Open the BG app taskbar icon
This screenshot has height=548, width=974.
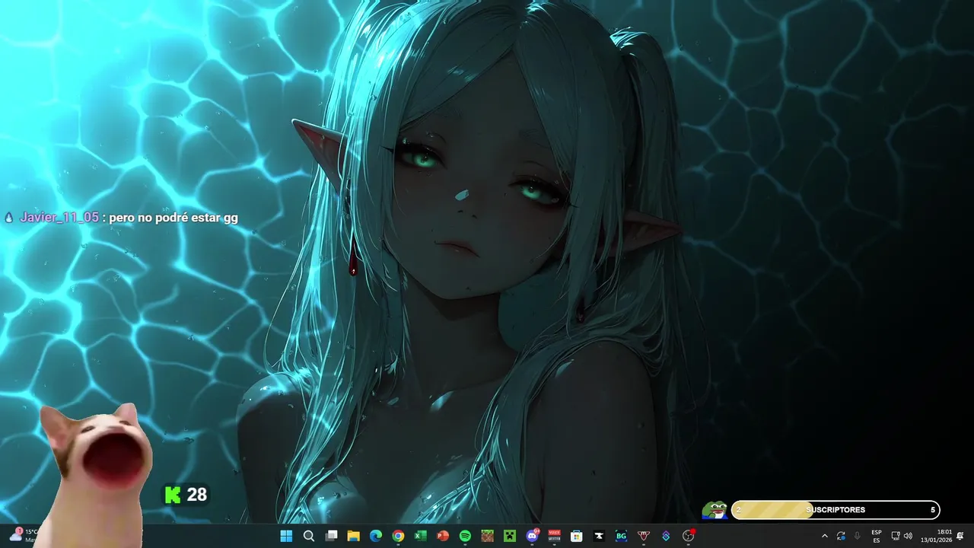pyautogui.click(x=621, y=536)
